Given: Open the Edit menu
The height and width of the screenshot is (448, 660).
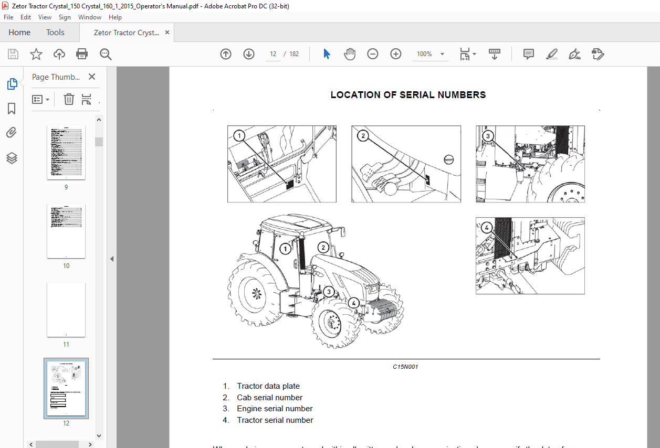Looking at the screenshot, I should click(x=26, y=17).
